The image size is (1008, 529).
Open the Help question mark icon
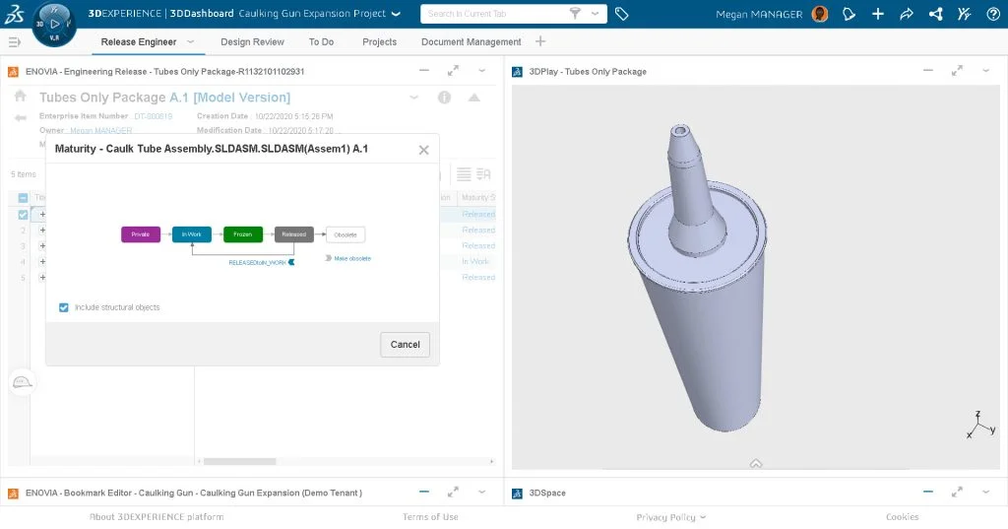991,14
